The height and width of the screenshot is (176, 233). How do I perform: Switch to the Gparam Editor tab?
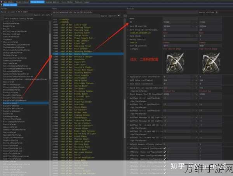[52, 2]
